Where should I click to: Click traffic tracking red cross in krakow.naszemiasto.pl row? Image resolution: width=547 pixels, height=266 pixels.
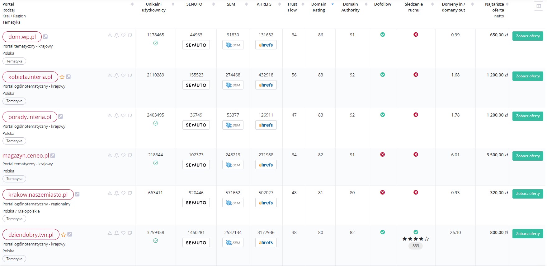tap(416, 192)
